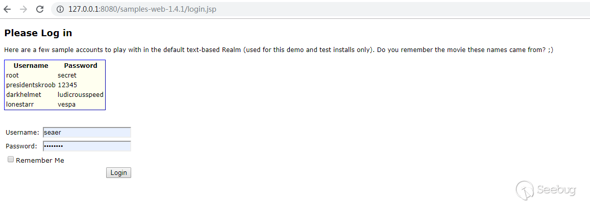This screenshot has width=590, height=204.
Task: Click the '12345' password cell
Action: [x=67, y=85]
